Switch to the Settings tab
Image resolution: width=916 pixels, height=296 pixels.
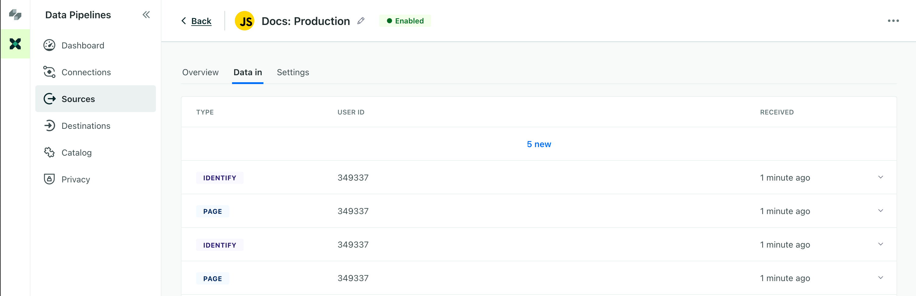(x=293, y=72)
